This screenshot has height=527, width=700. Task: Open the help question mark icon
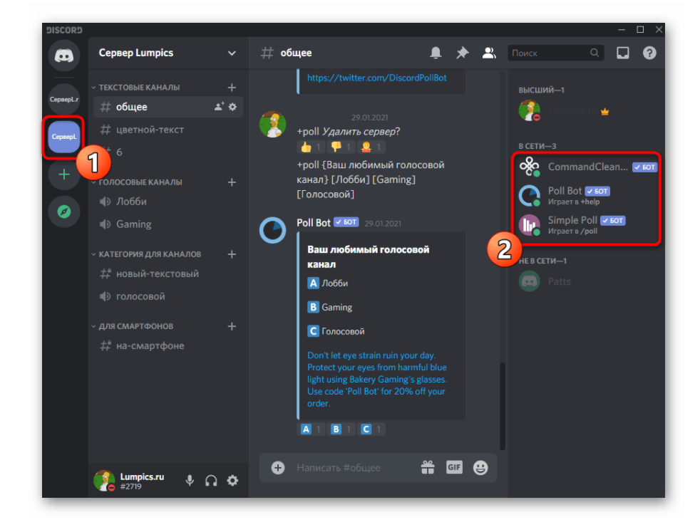pos(649,53)
